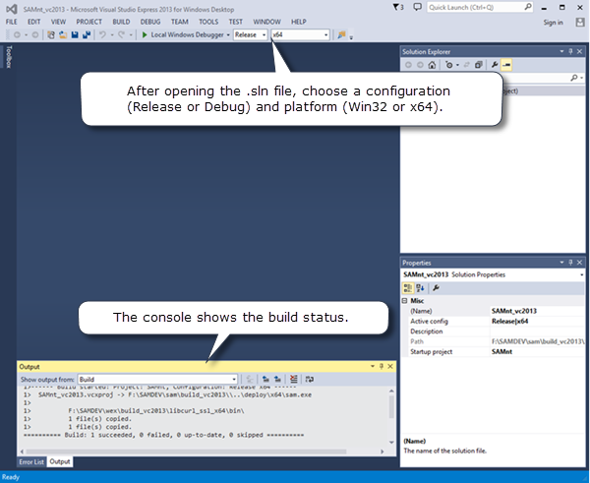590x483 pixels.
Task: Open Properties wrench in Solution Explorer toolbar
Action: [x=494, y=65]
